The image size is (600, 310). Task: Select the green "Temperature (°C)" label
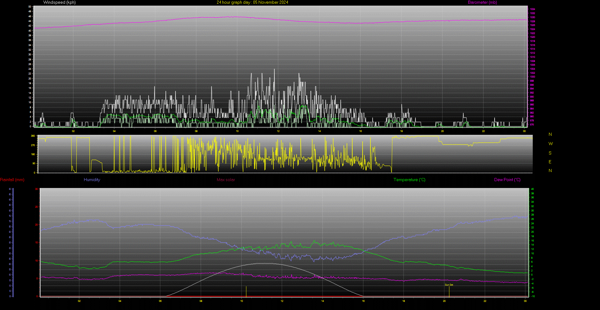409,180
